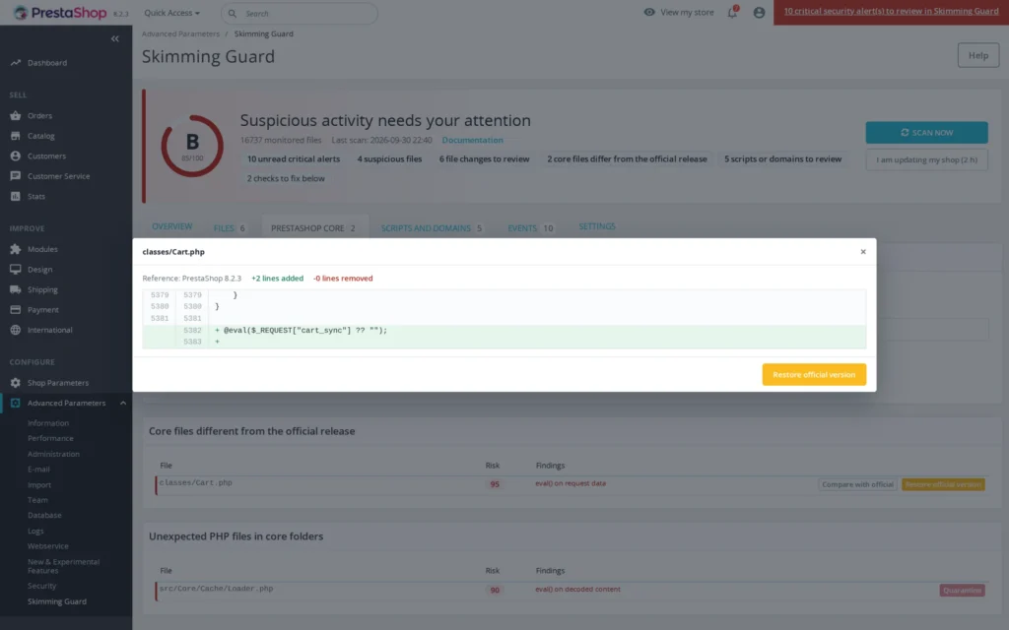The image size is (1009, 630).
Task: Click the International globe icon
Action: point(16,330)
